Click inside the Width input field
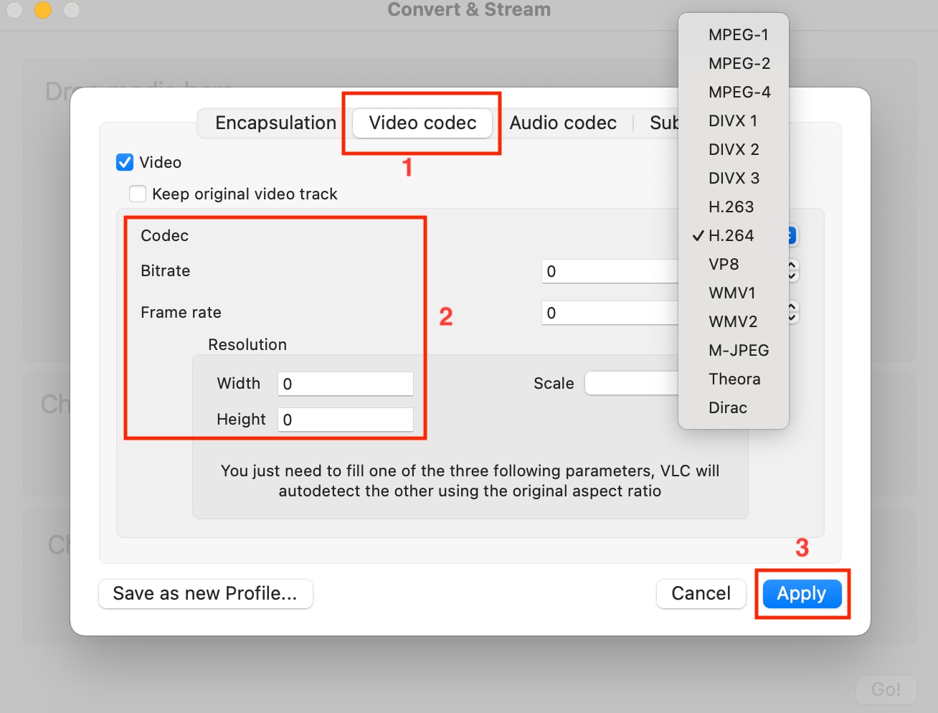This screenshot has width=938, height=713. [345, 383]
